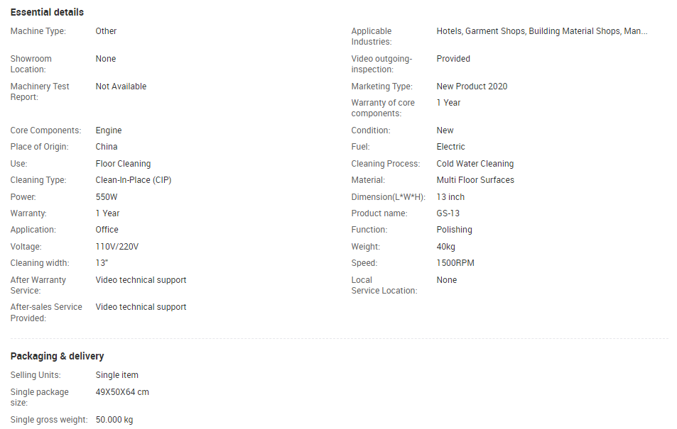Click the GS-13 product name
The width and height of the screenshot is (677, 429).
pyautogui.click(x=448, y=213)
